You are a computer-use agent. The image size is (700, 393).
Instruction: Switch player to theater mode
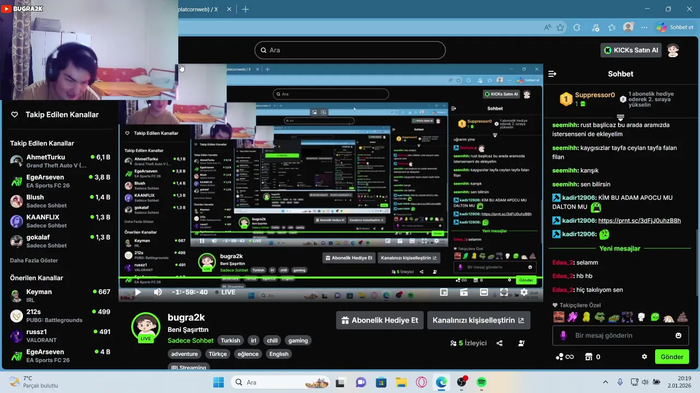[x=484, y=292]
